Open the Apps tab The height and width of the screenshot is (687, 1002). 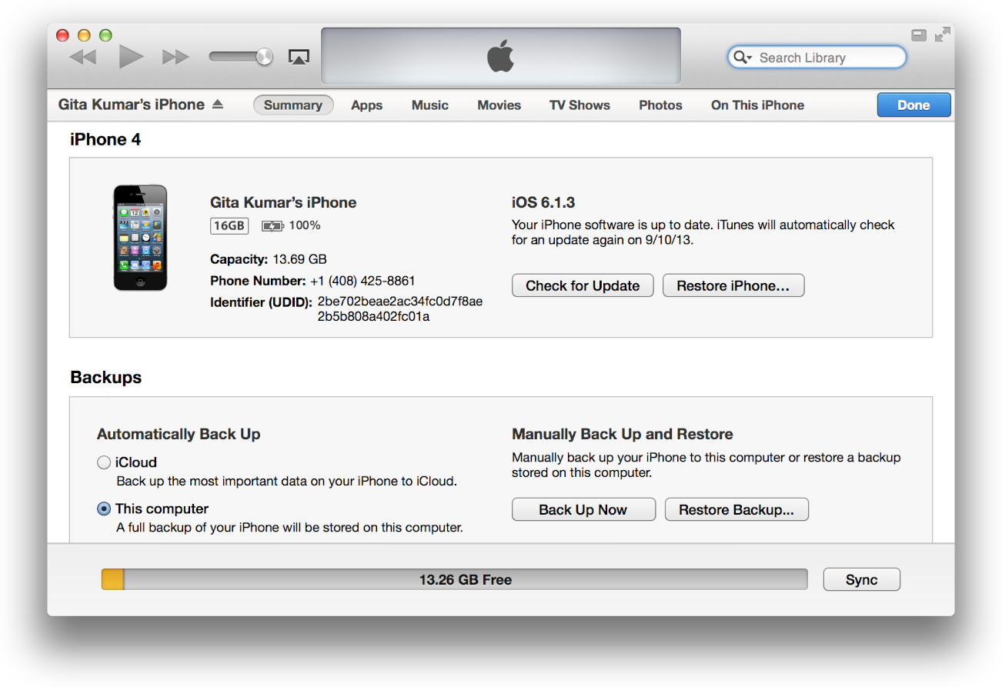coord(367,105)
